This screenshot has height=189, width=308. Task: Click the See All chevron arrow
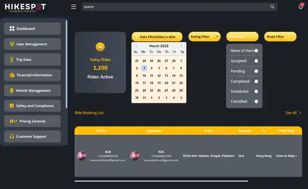300,113
